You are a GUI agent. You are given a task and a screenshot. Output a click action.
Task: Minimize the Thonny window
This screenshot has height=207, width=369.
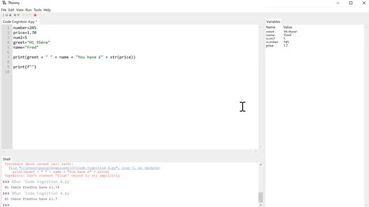point(338,3)
